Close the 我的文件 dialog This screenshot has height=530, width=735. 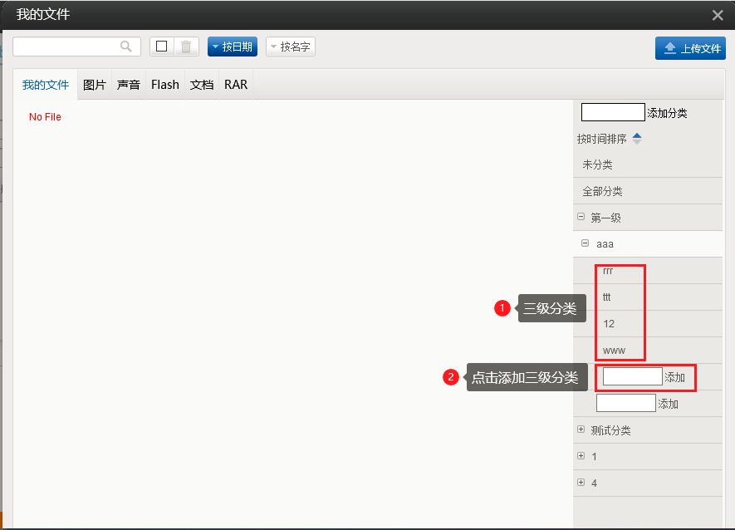coord(718,14)
